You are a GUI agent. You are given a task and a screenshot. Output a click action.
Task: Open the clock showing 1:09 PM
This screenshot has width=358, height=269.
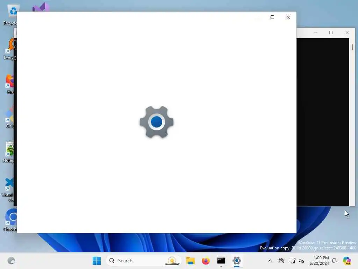point(319,261)
